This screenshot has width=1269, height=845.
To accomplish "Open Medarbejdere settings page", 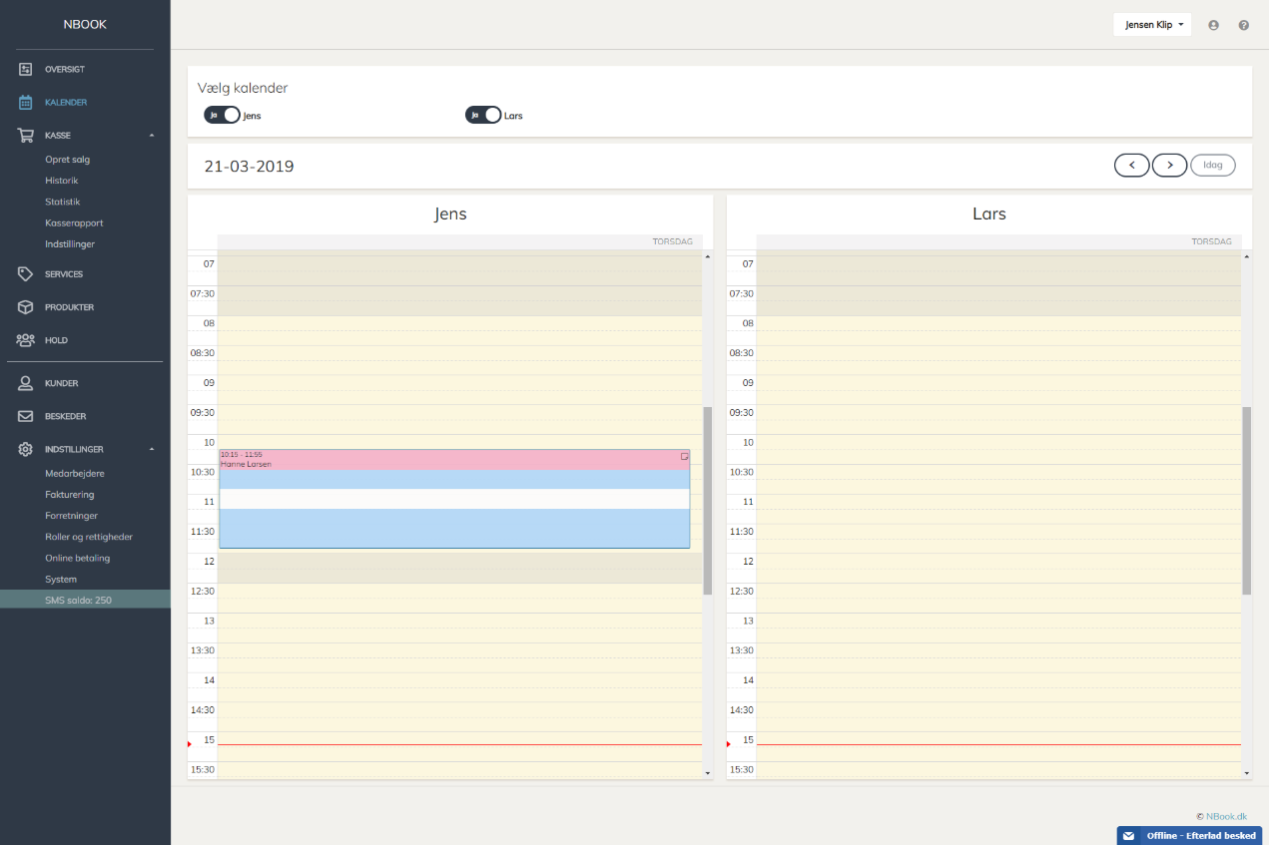I will click(x=75, y=474).
